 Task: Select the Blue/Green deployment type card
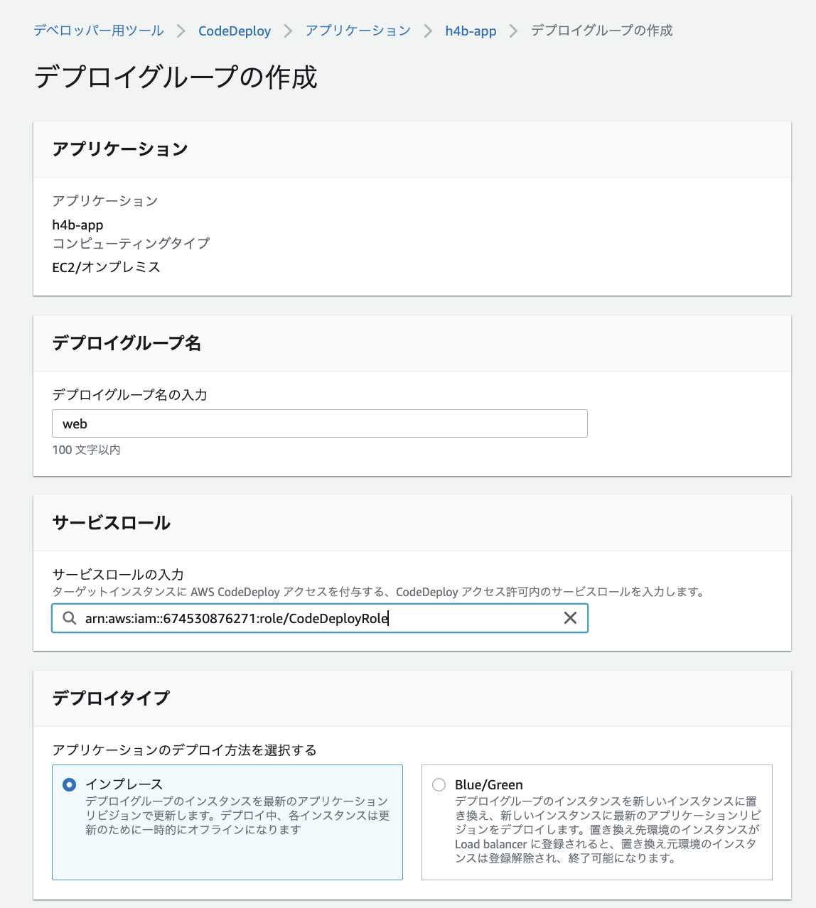pyautogui.click(x=596, y=822)
